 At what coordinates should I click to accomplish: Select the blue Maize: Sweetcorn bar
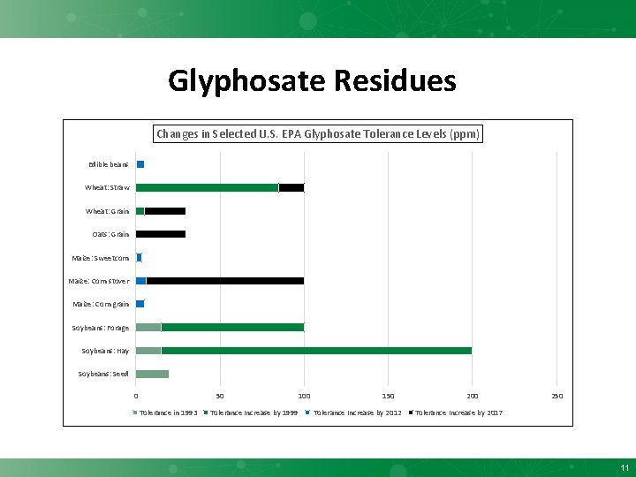coord(140,258)
